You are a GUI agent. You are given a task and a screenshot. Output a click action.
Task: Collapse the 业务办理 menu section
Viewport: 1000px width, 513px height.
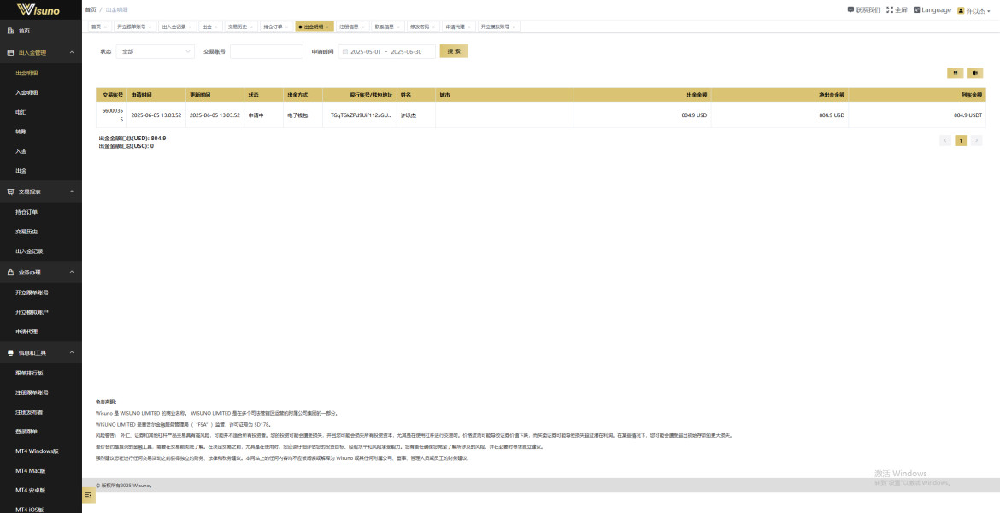72,273
